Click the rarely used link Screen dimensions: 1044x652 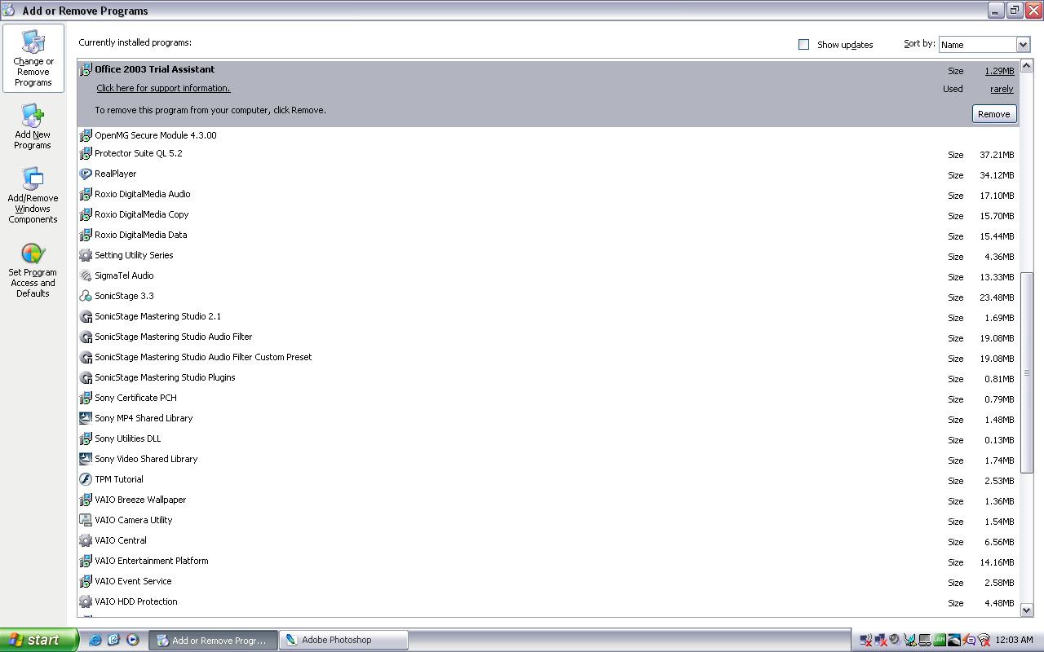click(x=1002, y=89)
